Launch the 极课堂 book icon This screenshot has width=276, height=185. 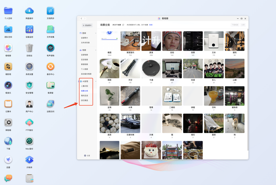pos(50,85)
